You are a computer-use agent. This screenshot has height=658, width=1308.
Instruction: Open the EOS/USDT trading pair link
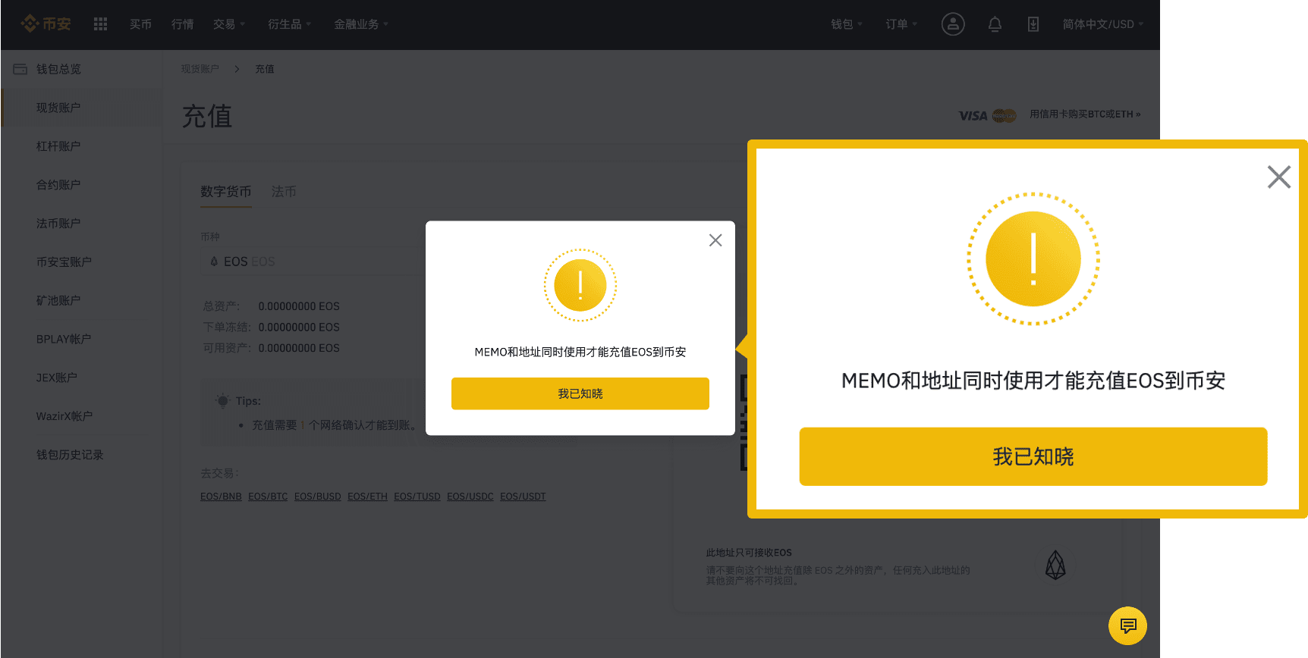click(523, 497)
